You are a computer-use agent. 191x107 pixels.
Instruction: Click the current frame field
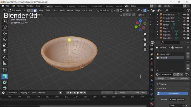107,93
